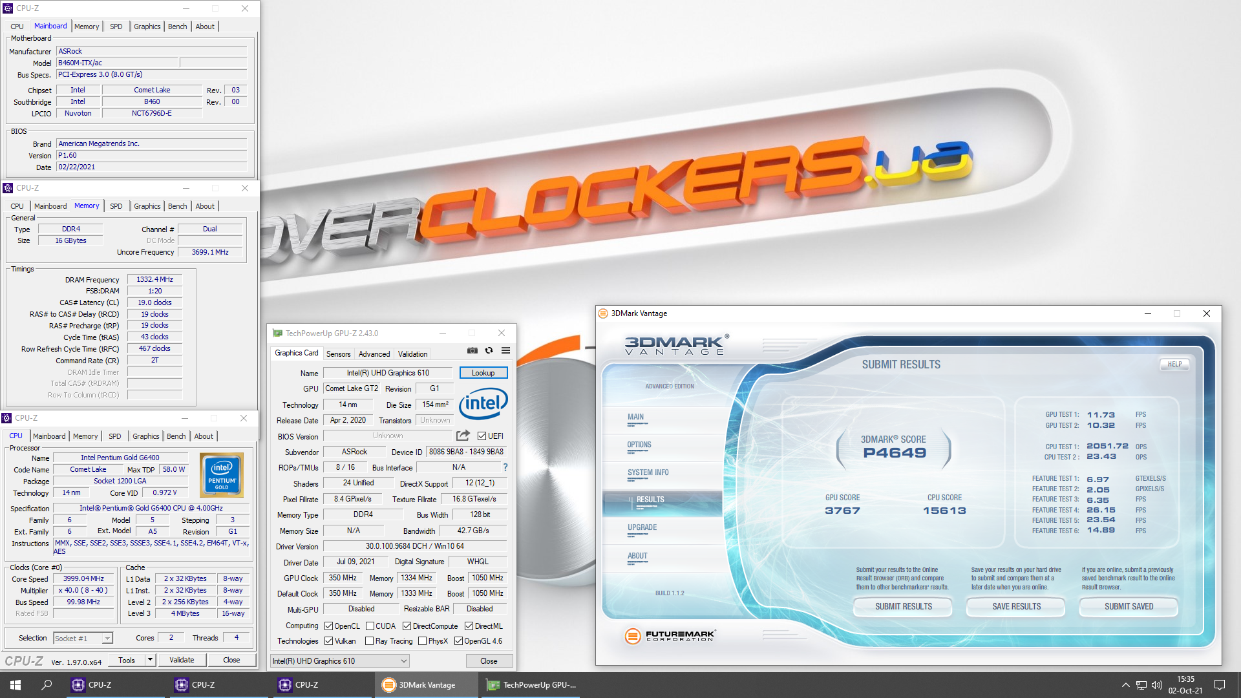Open OPTIONS in 3DMark Vantage menu

639,445
